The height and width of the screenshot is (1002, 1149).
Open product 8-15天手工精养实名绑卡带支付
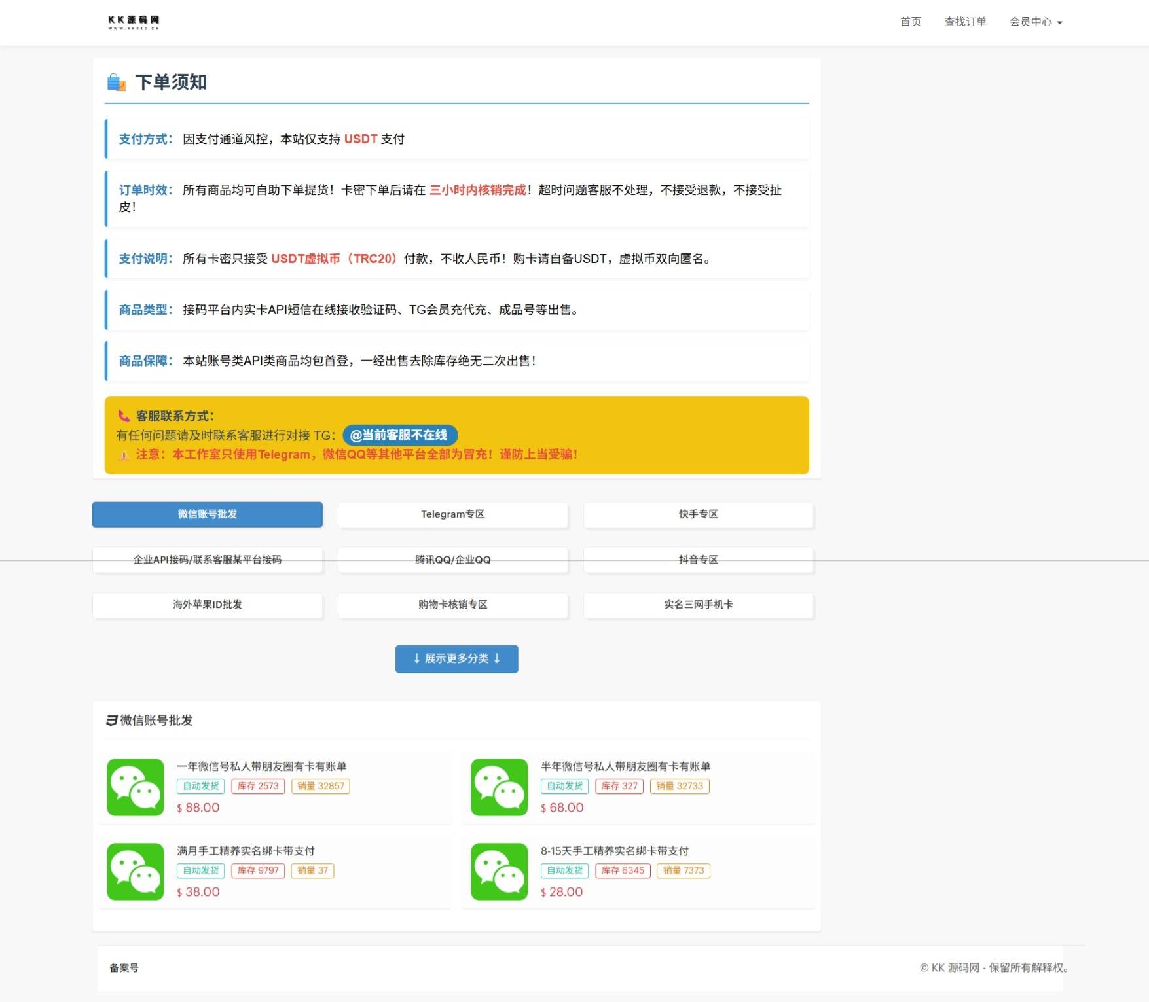click(x=615, y=851)
